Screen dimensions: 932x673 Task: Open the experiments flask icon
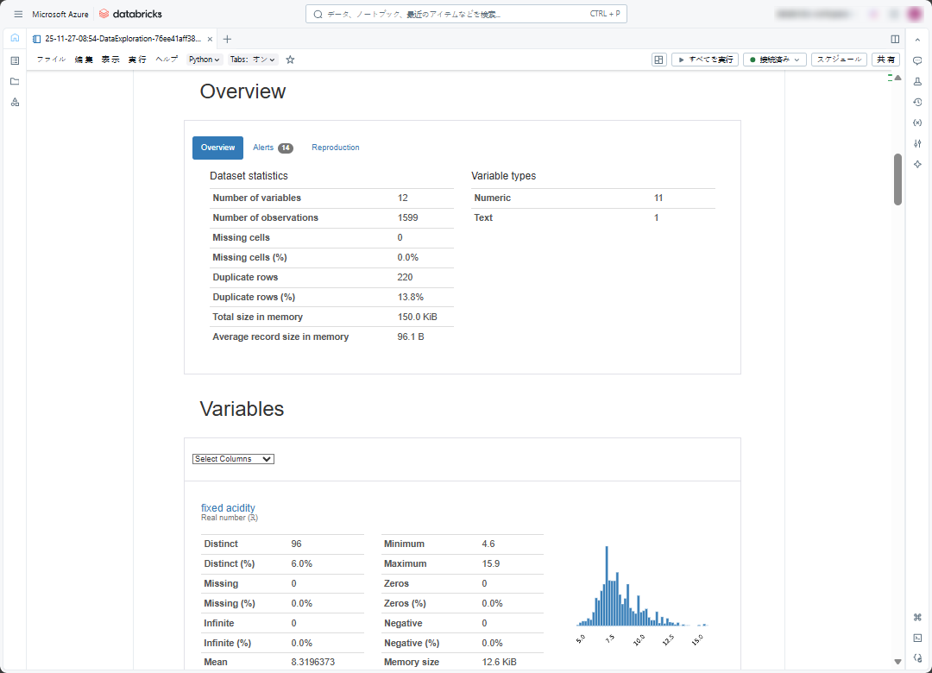coord(917,81)
